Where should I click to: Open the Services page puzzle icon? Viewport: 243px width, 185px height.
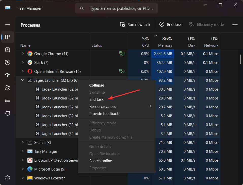8,113
